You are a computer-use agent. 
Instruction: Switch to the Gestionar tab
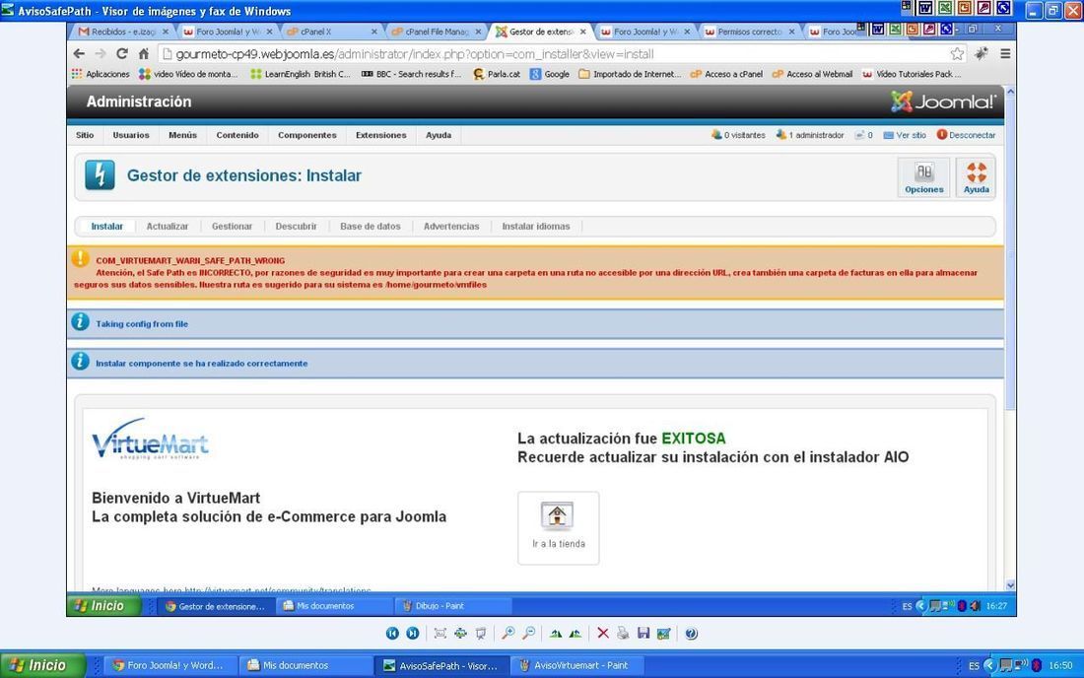[x=232, y=227]
